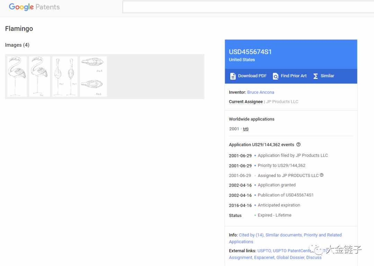Image resolution: width=374 pixels, height=266 pixels.
Task: Click the patent search input field
Action: 248,7
